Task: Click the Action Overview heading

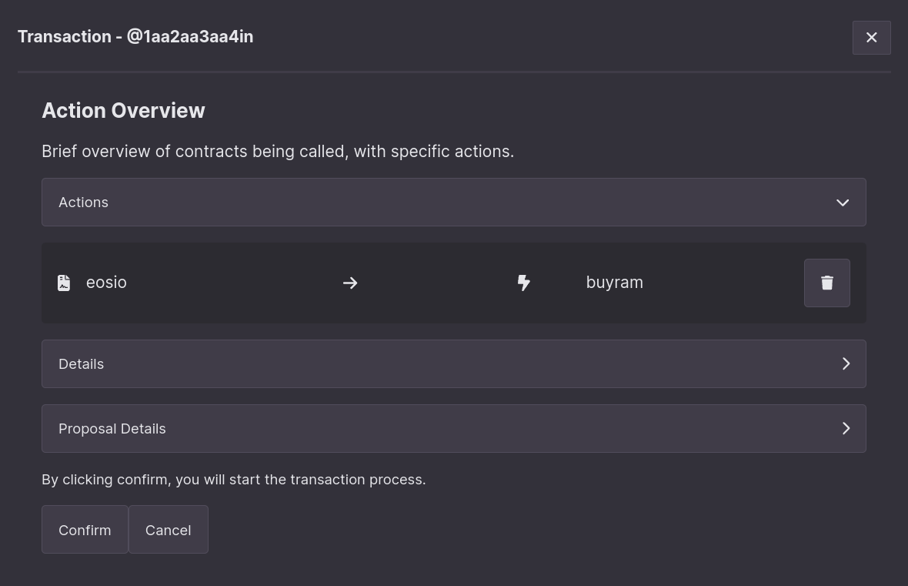Action: (123, 111)
